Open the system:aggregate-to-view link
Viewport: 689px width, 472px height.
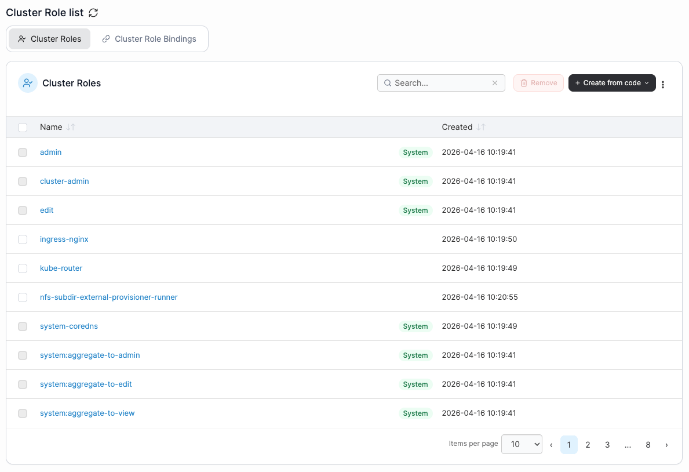(x=87, y=413)
